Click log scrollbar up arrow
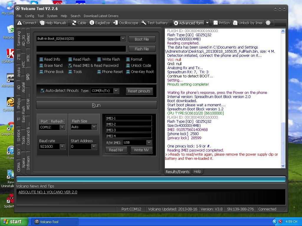Viewport: 302px width, 226px height. [x=283, y=31]
